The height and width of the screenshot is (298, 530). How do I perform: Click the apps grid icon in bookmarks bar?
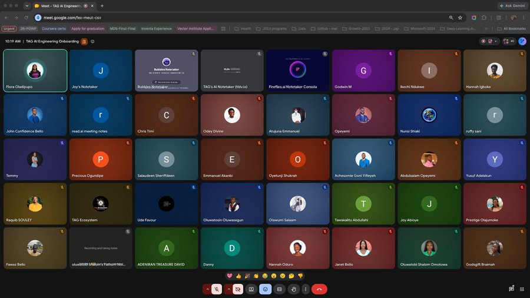223,29
